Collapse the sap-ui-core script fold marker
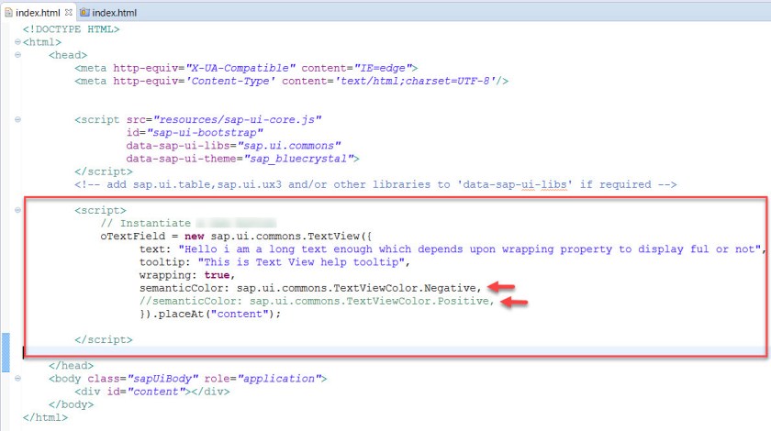This screenshot has height=431, width=771. [x=17, y=119]
